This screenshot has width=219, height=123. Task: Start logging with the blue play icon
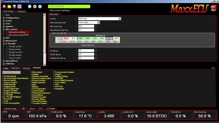30,6
